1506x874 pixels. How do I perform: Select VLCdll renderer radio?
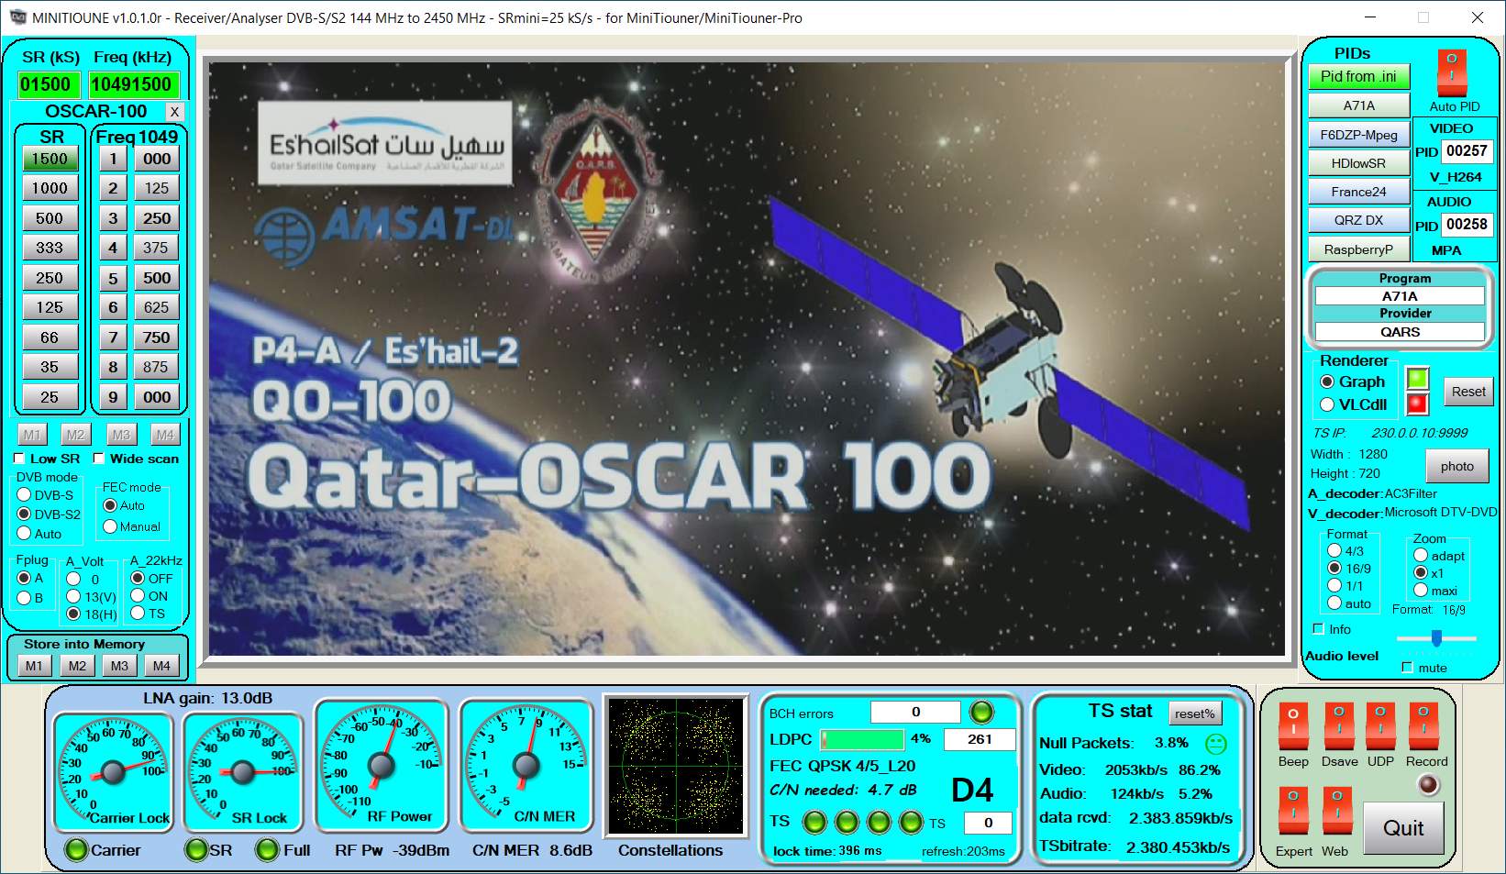(x=1327, y=404)
